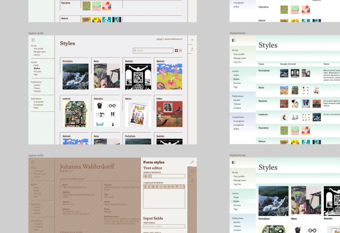Click the Text field placeholder input under Input fields
This screenshot has width=340, height=233.
164,226
